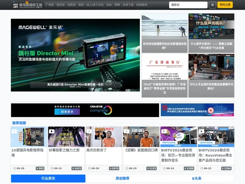Screen dimensions: 245x184
Task: Open 为什么专业视听系统集成急需硬件切换台 article
Action: coord(211,86)
